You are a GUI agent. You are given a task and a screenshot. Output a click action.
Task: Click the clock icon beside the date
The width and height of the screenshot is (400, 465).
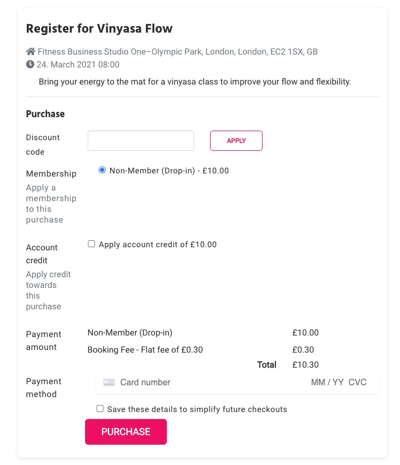[x=30, y=64]
